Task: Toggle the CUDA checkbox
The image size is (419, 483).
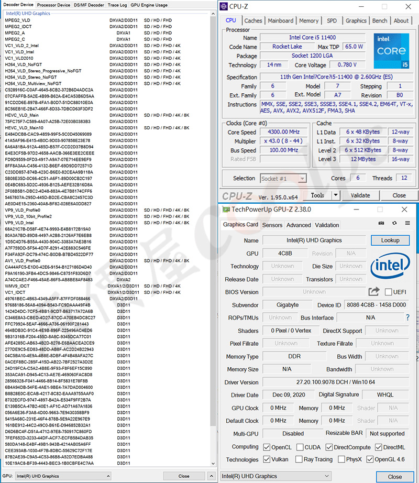Action: 300,447
